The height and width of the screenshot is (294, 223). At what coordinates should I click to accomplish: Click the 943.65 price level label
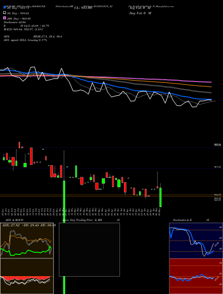217,195
